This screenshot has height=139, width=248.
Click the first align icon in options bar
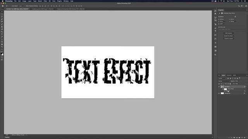(40, 6)
